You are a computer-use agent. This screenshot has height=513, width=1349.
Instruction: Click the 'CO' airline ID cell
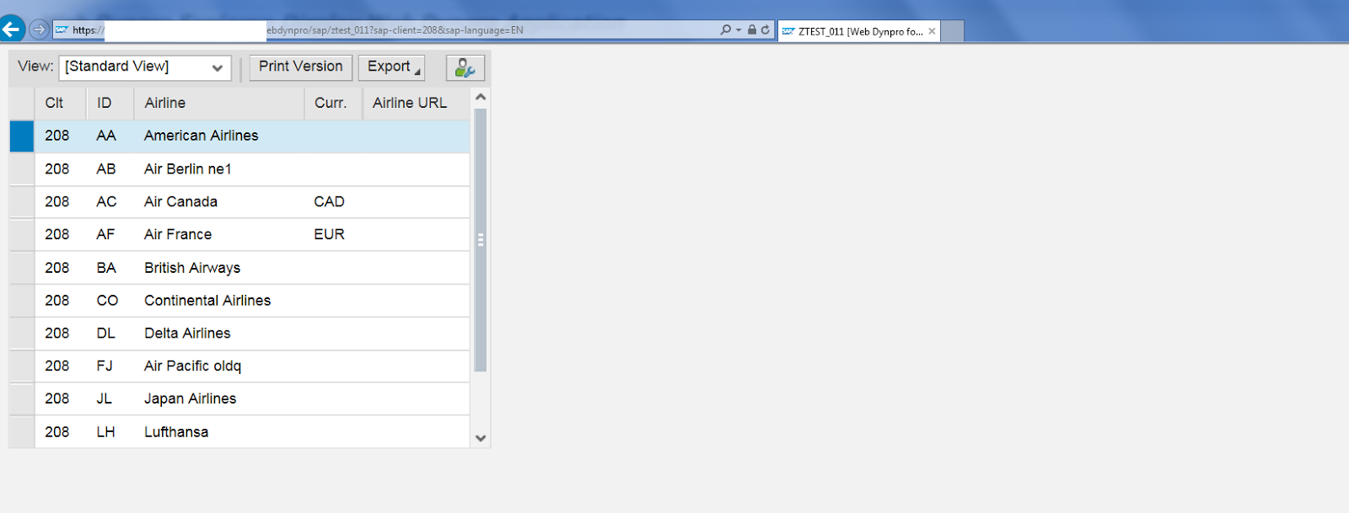pyautogui.click(x=110, y=301)
